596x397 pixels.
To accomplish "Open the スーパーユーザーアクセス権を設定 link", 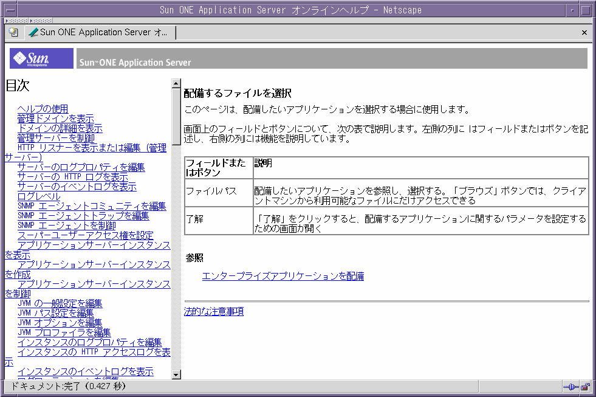I will [x=86, y=235].
